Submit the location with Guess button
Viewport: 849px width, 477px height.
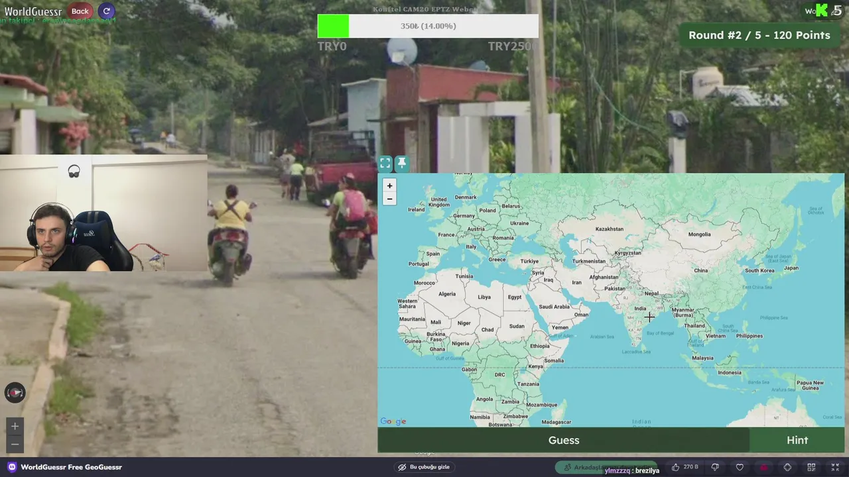click(564, 440)
